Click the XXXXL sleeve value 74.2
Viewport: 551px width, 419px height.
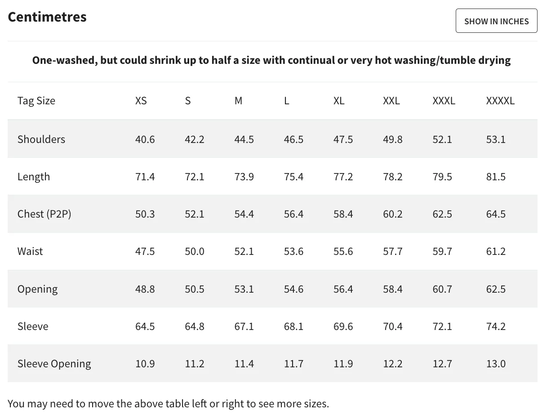point(496,326)
